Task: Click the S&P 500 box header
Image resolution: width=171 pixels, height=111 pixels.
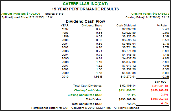Action: click(160, 82)
